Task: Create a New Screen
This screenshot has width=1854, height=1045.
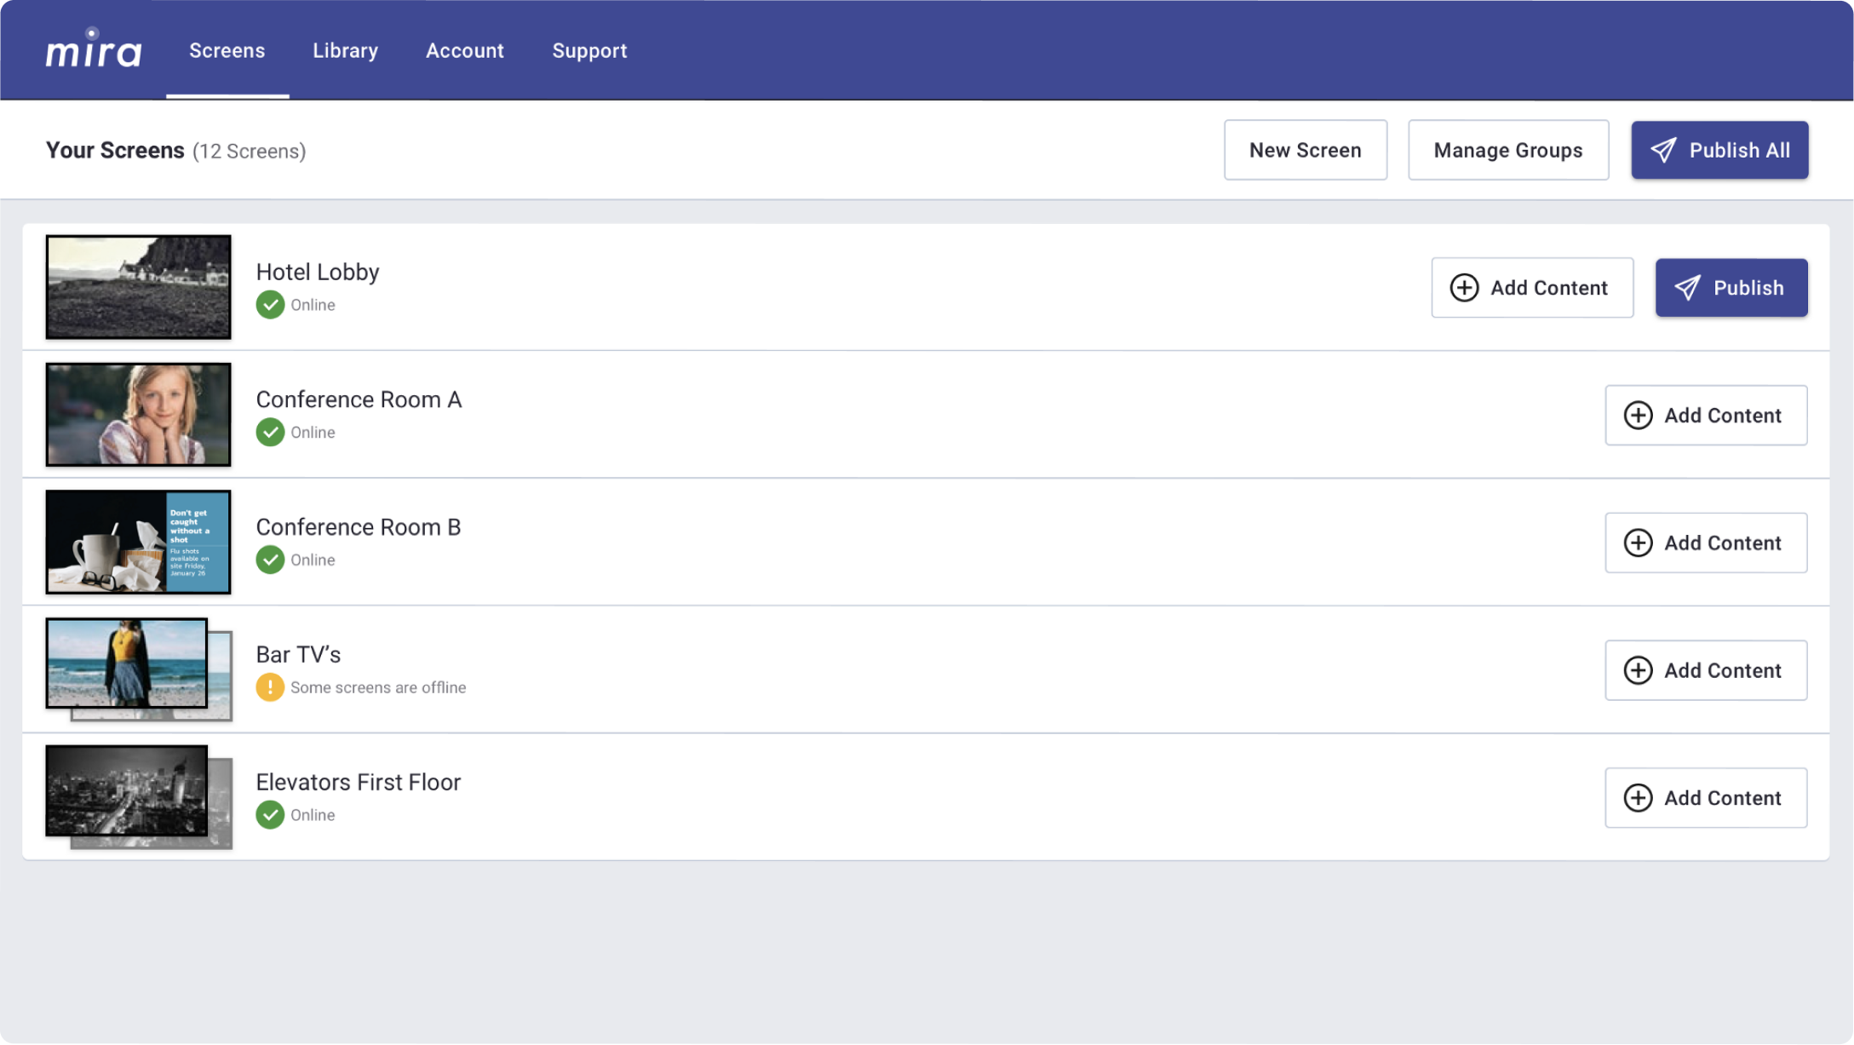Action: (x=1305, y=150)
